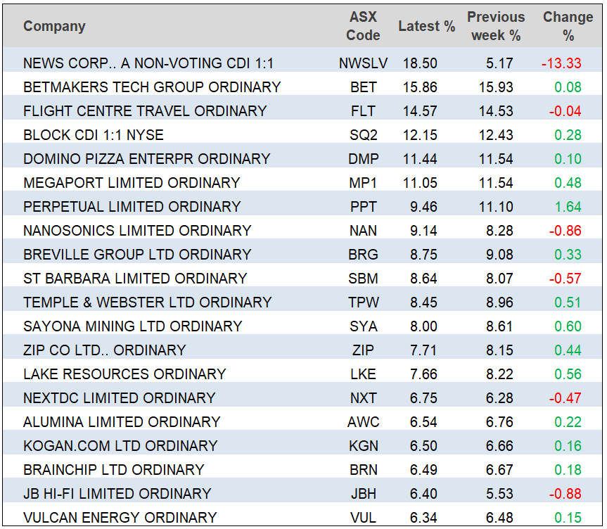Select the Change % column header
This screenshot has width=607, height=529.
pyautogui.click(x=567, y=27)
